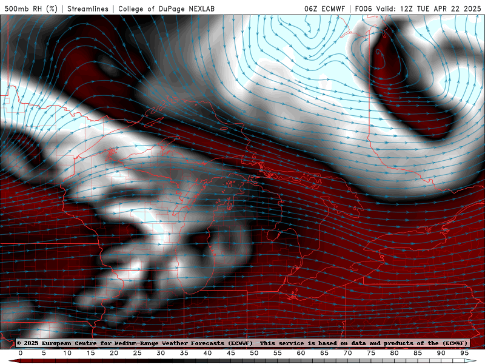Screen dimensions: 485x364
Task: Click the '500mb RH (%)' title text
Action: (31, 8)
